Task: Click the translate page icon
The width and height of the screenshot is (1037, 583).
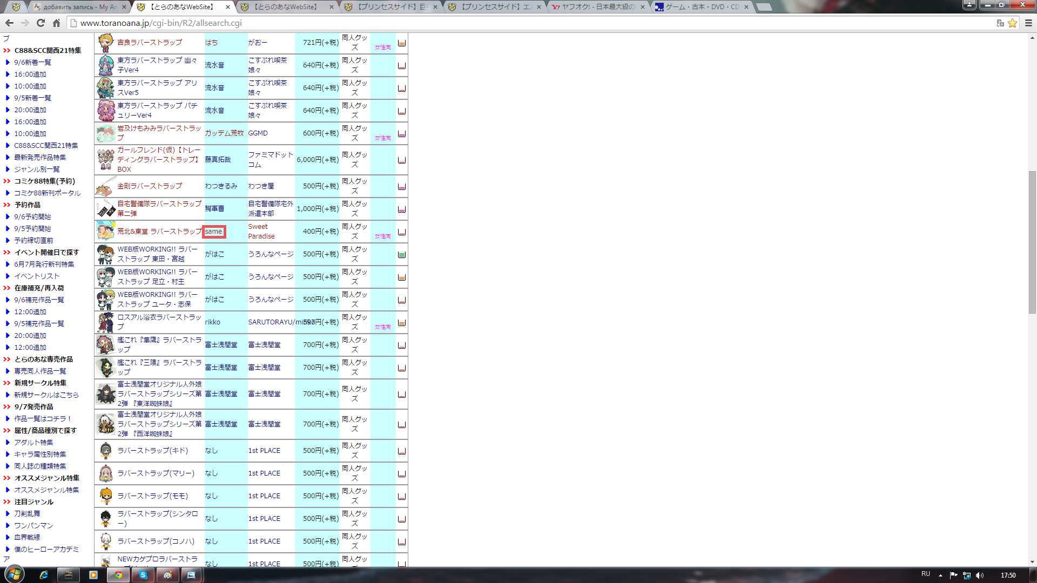Action: point(1000,23)
